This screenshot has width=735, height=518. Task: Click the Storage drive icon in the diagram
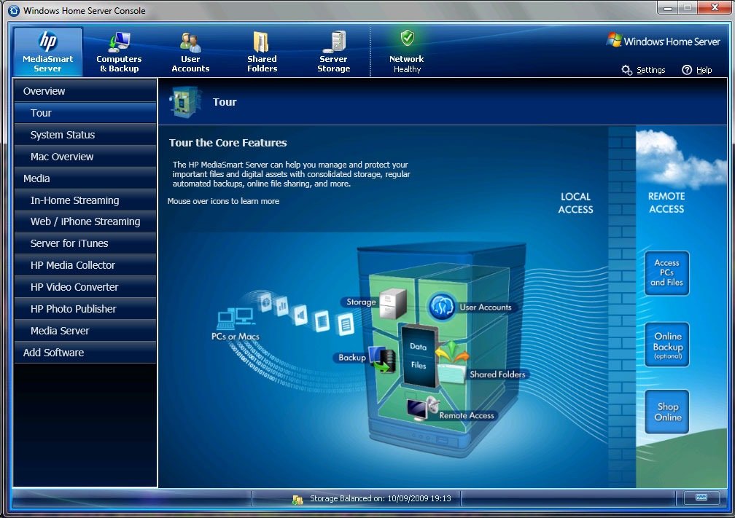392,304
